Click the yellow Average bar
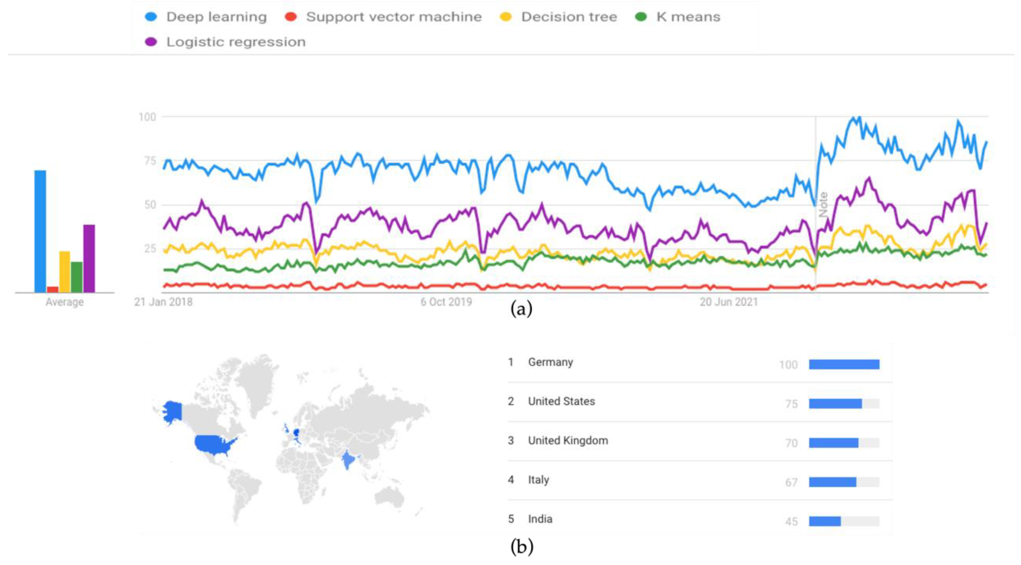1021x565 pixels. [65, 272]
